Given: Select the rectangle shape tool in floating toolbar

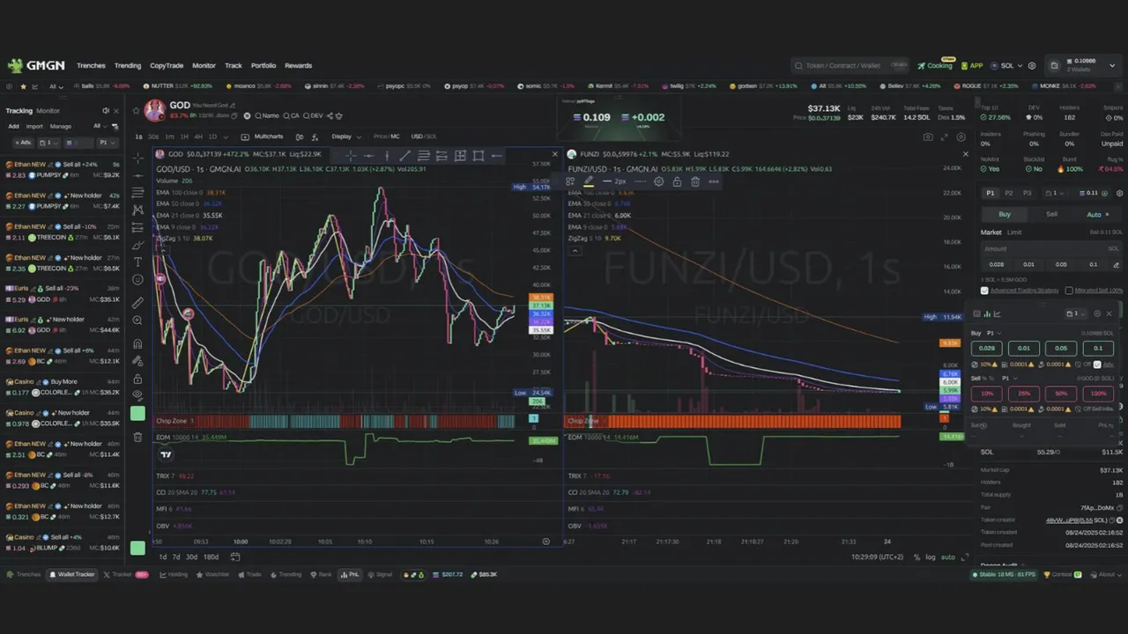Looking at the screenshot, I should pos(478,156).
